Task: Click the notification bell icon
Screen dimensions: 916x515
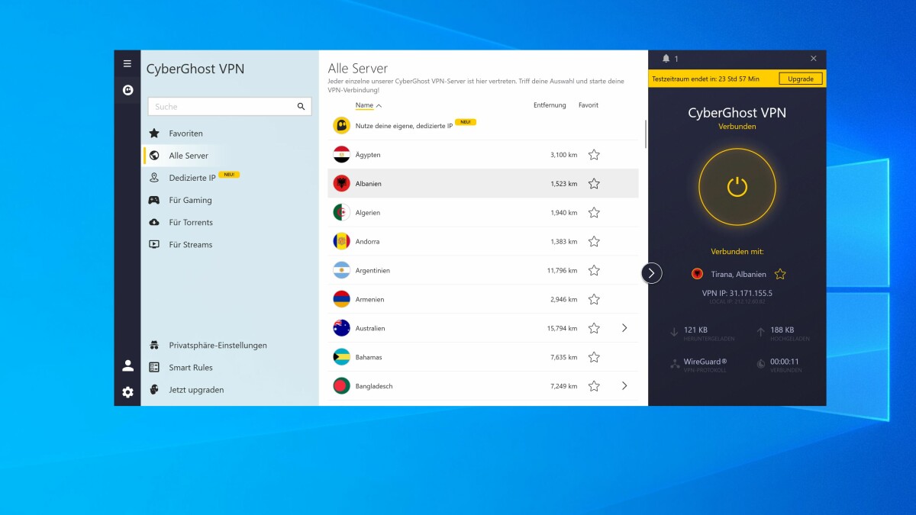Action: pyautogui.click(x=666, y=59)
